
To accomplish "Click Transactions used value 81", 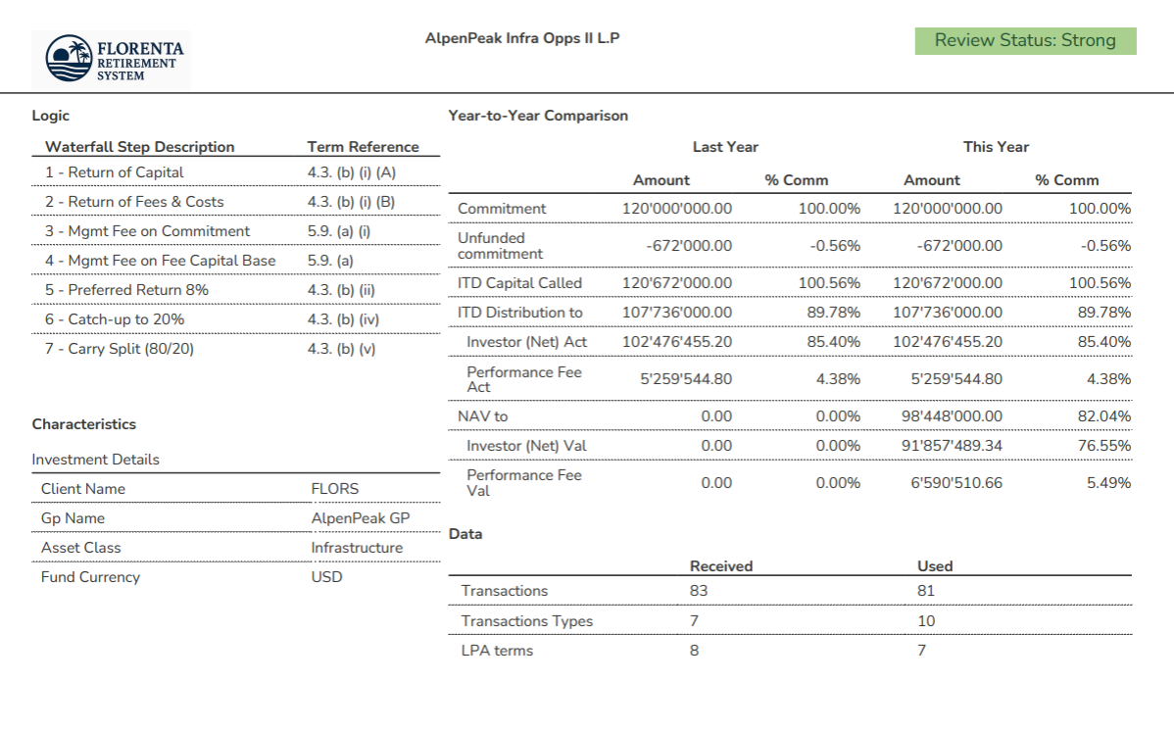I will point(925,591).
